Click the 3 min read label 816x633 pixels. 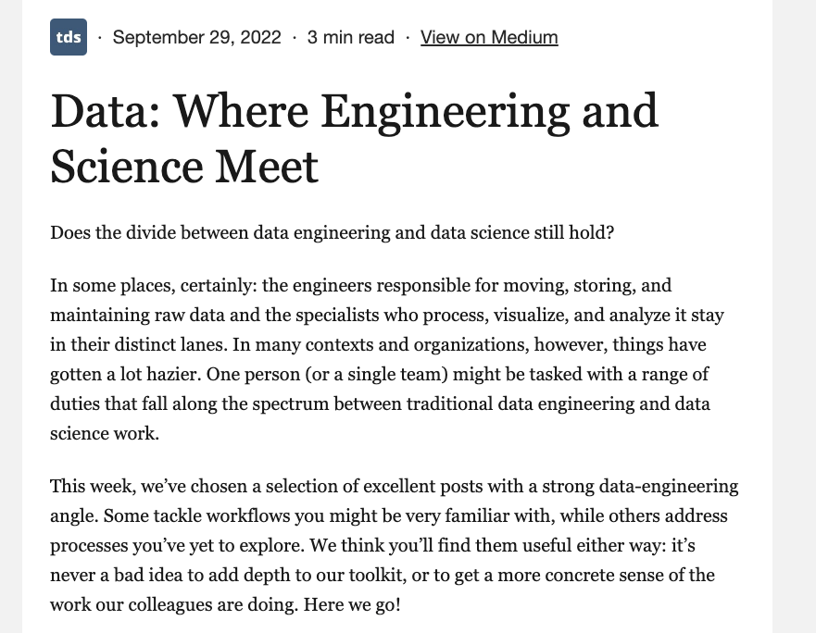[x=351, y=37]
